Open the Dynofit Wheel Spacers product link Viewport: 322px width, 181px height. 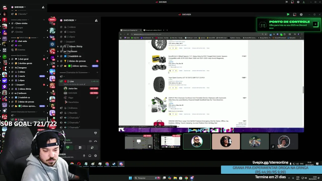click(198, 57)
